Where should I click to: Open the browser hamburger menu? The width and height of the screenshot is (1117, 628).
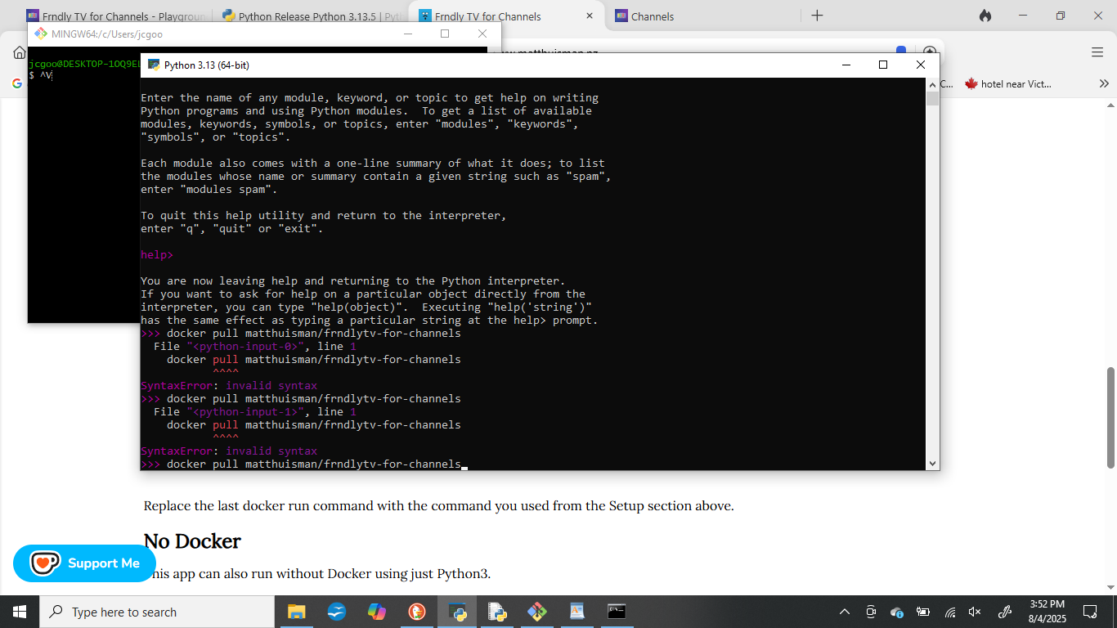coord(1097,52)
